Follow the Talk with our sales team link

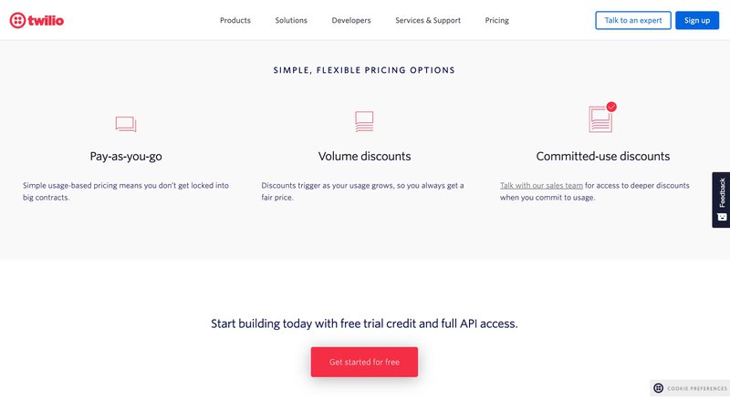pyautogui.click(x=542, y=185)
